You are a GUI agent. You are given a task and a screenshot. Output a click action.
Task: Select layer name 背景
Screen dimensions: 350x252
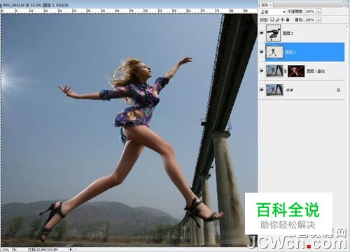point(289,90)
